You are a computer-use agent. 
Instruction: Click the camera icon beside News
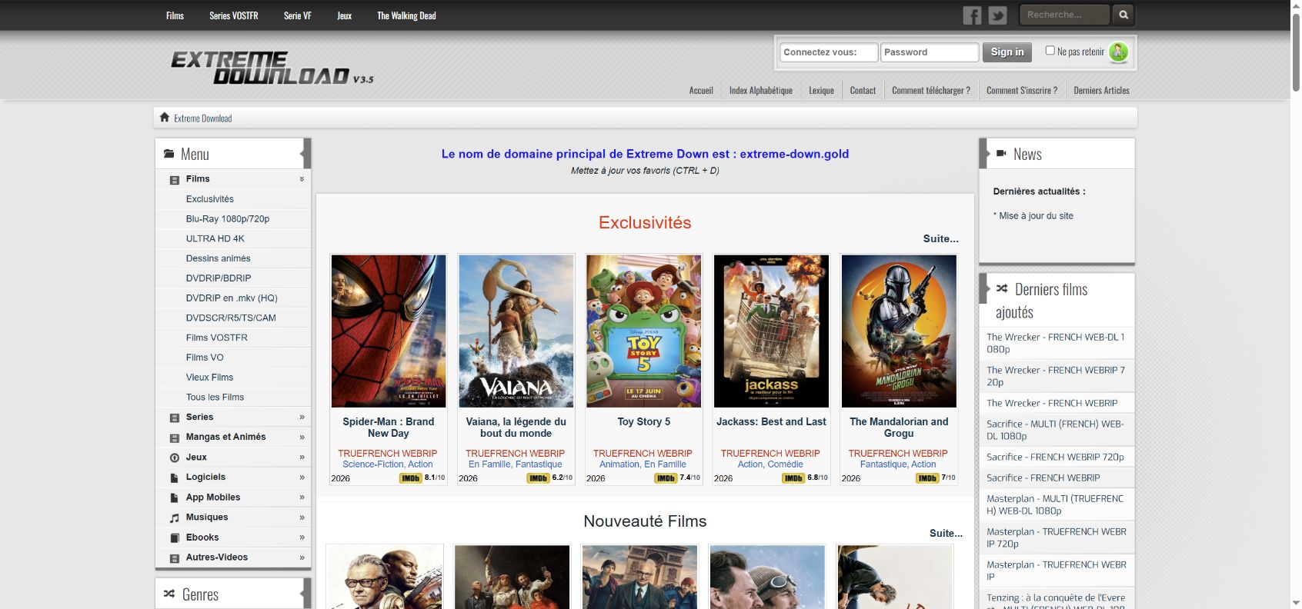pos(1001,153)
